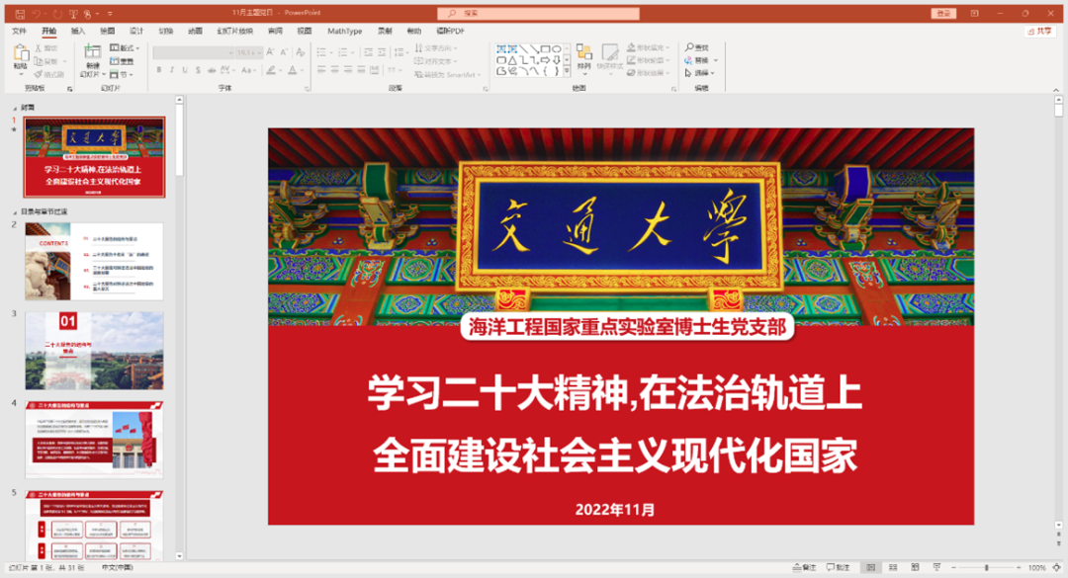Collapse the 封面 section in slide panel
Image resolution: width=1068 pixels, height=578 pixels.
tap(15, 107)
